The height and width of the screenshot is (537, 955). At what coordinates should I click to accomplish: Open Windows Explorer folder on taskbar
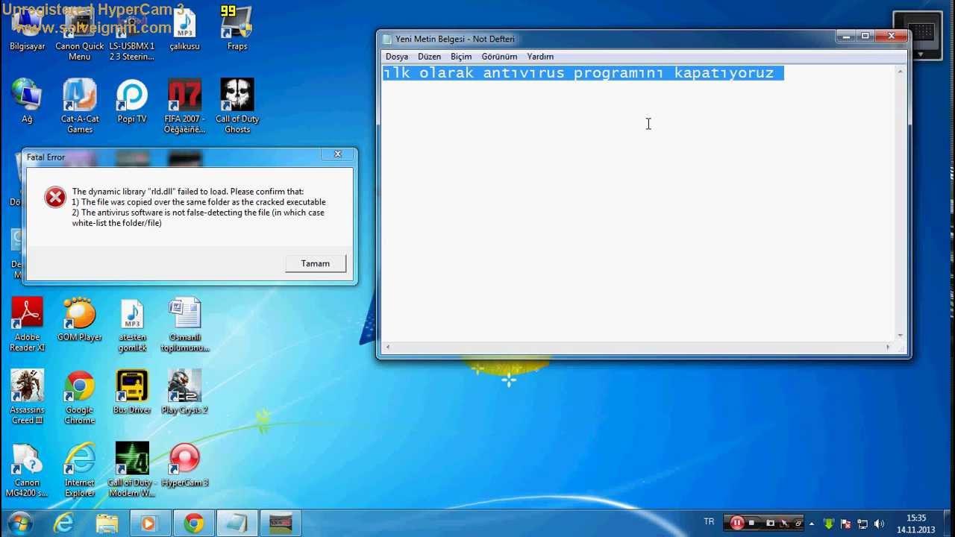[x=107, y=524]
